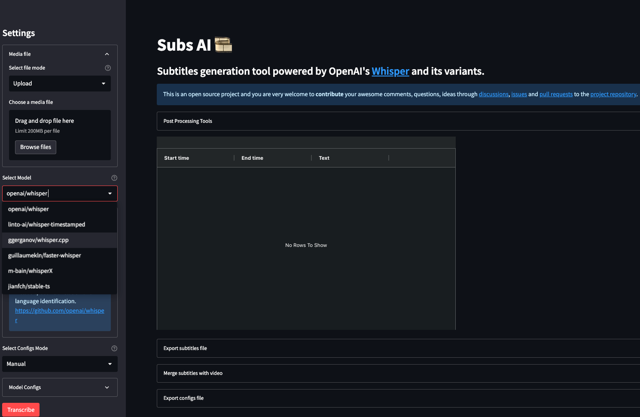Click Browse files button
The image size is (640, 417).
point(36,147)
